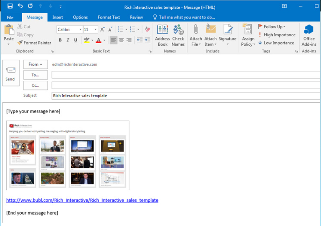This screenshot has width=321, height=226.
Task: Switch to the Insert tab
Action: (x=58, y=17)
